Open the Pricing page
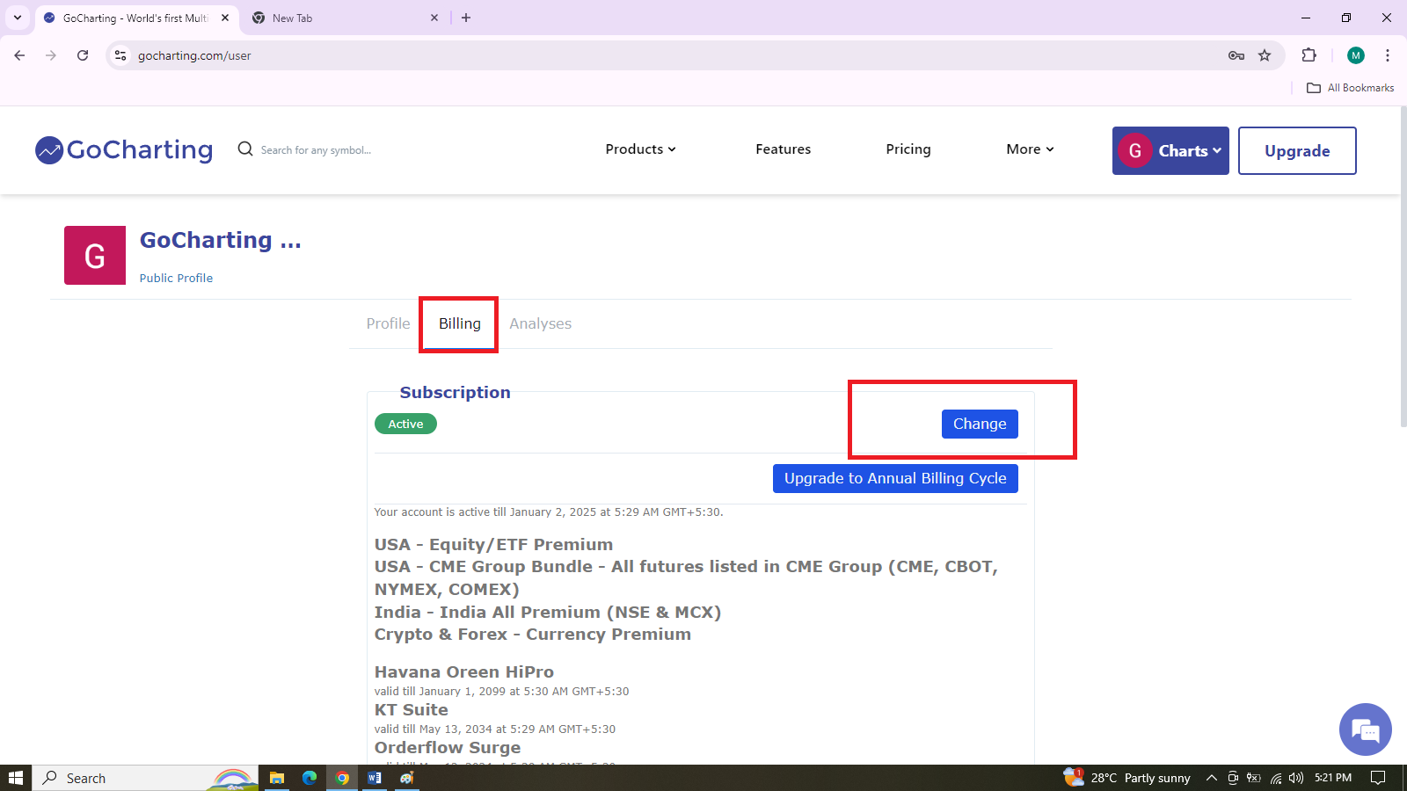Viewport: 1407px width, 791px height. pos(908,149)
